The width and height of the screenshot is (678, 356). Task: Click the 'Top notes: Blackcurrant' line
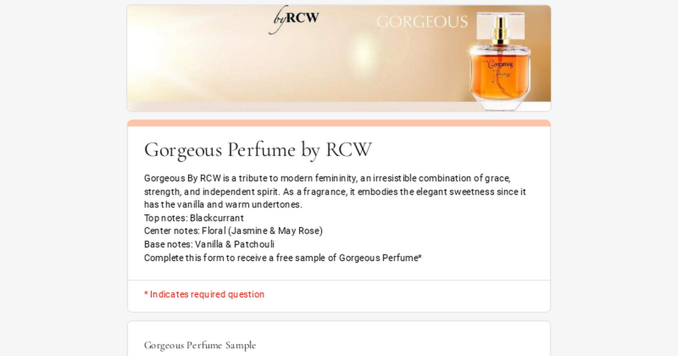[x=194, y=218]
